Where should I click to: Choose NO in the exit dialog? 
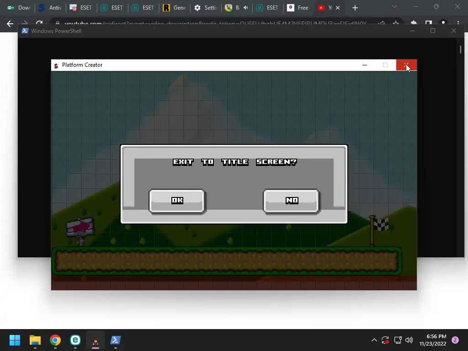(x=291, y=201)
